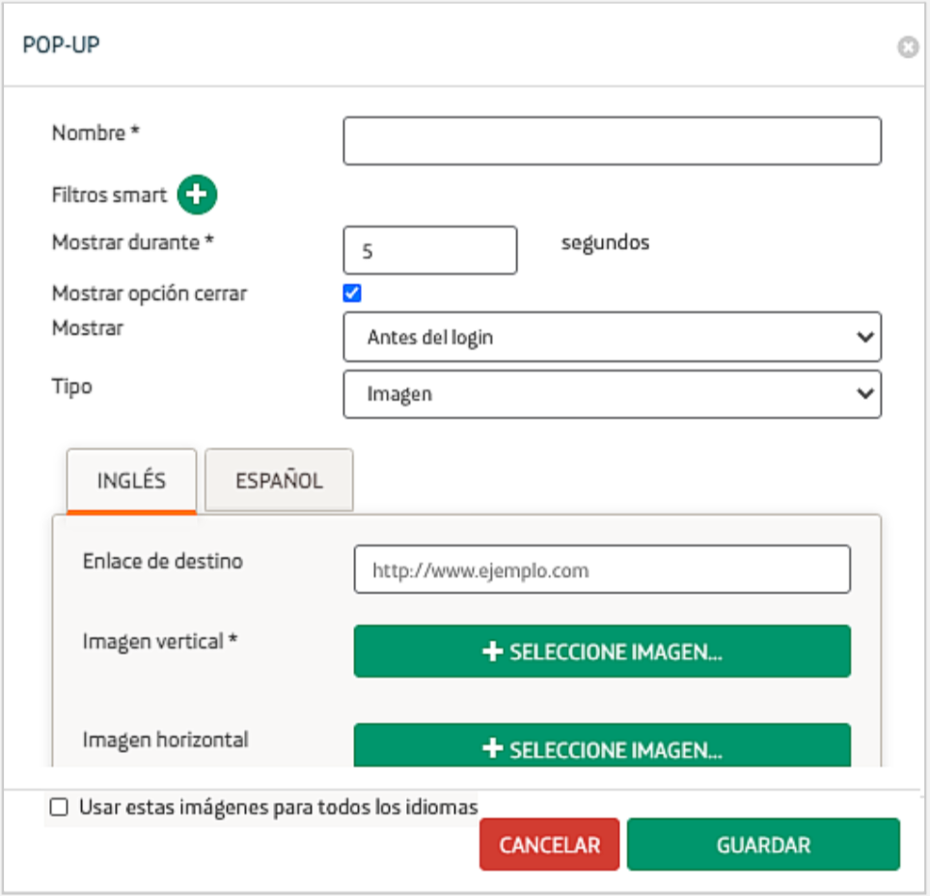Screen dimensions: 930x896
Task: Click the green GUARDAR button
Action: (x=762, y=845)
